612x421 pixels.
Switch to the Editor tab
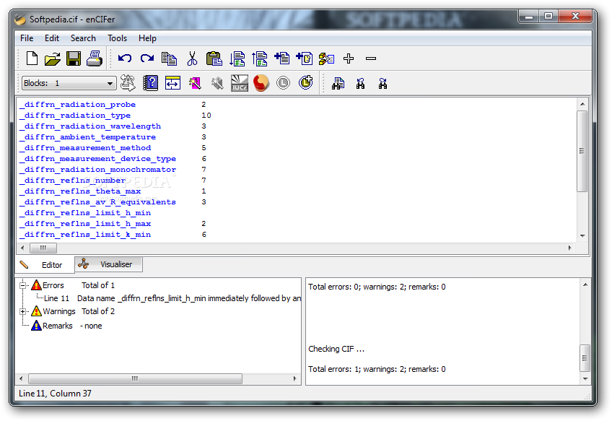[45, 265]
